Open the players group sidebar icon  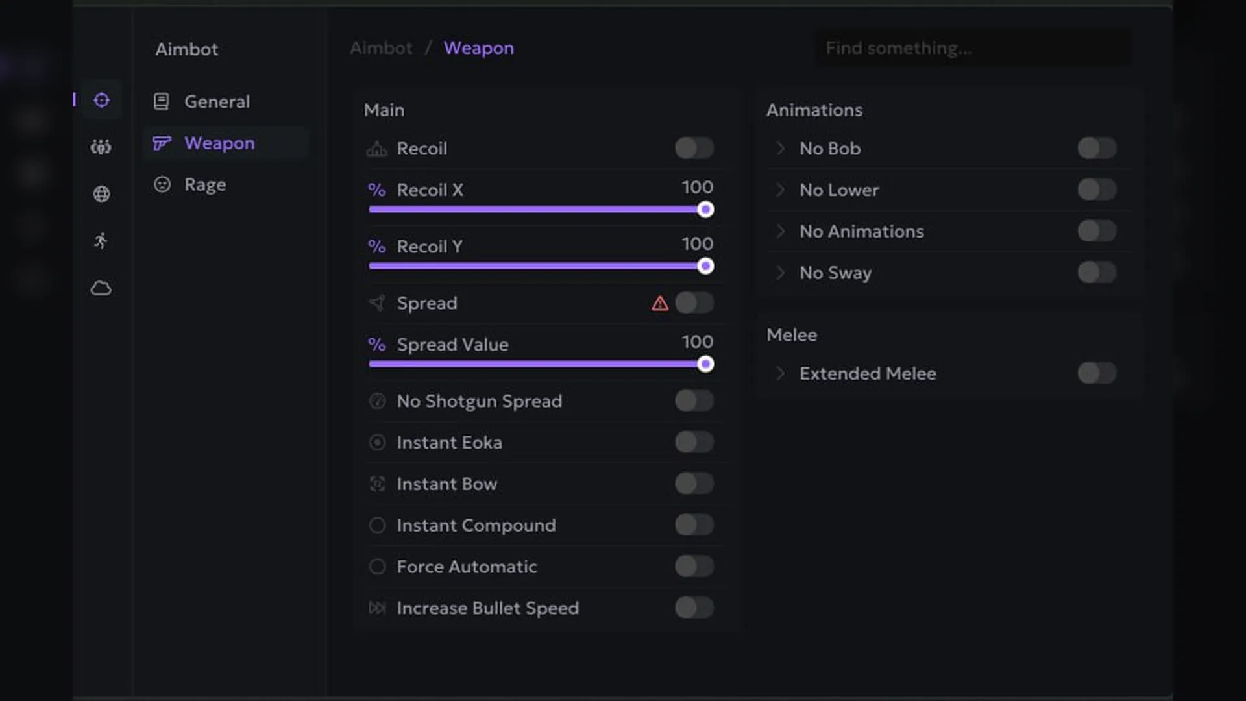pyautogui.click(x=101, y=147)
